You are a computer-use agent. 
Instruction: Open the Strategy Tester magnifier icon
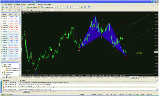24,7
